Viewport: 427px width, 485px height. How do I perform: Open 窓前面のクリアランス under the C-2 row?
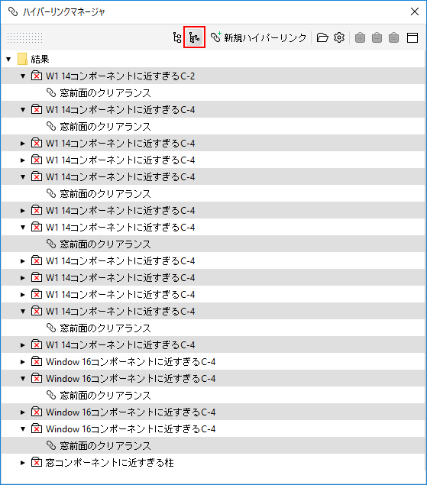coord(105,92)
